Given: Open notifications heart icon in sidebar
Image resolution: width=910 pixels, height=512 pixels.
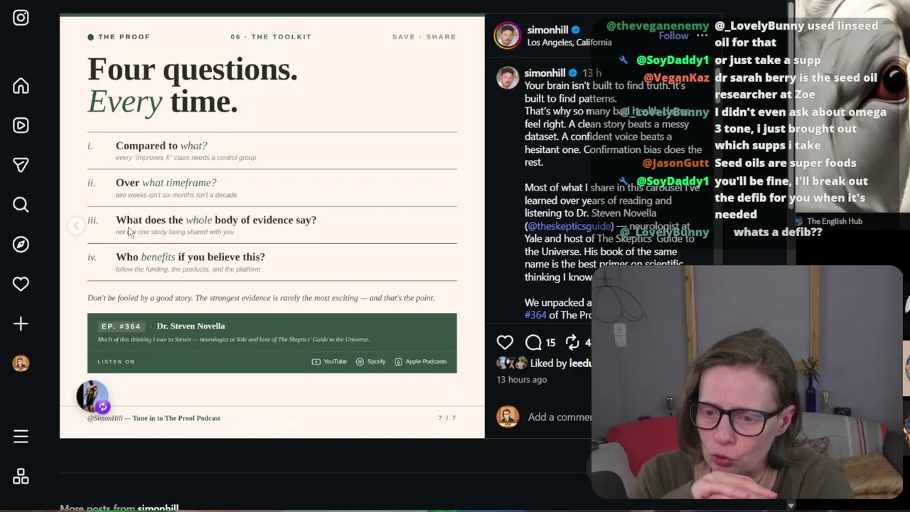Looking at the screenshot, I should (21, 284).
